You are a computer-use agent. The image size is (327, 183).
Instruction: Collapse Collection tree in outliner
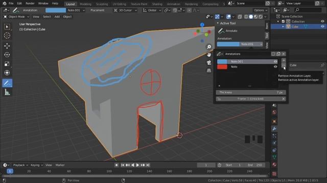point(278,21)
